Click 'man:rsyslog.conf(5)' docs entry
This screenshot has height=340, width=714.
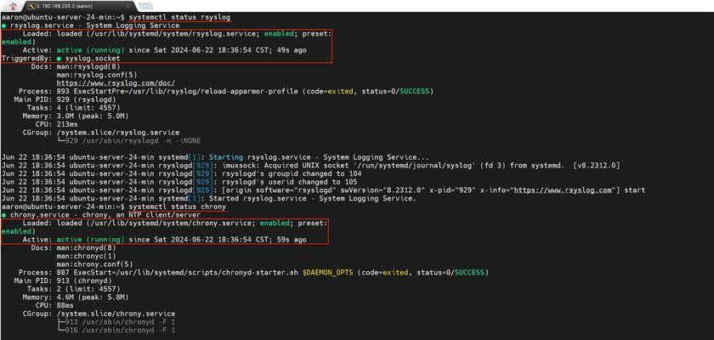tap(97, 75)
